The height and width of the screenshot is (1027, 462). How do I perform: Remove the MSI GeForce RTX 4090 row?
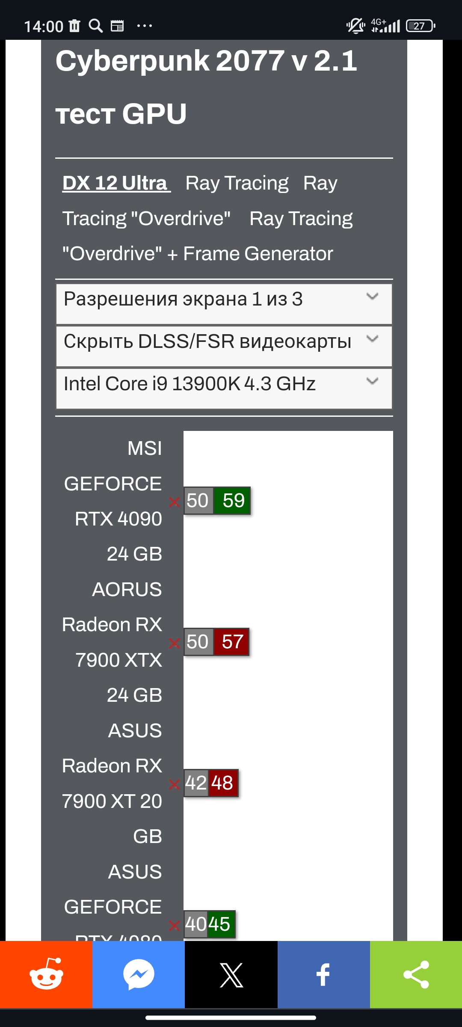[174, 502]
